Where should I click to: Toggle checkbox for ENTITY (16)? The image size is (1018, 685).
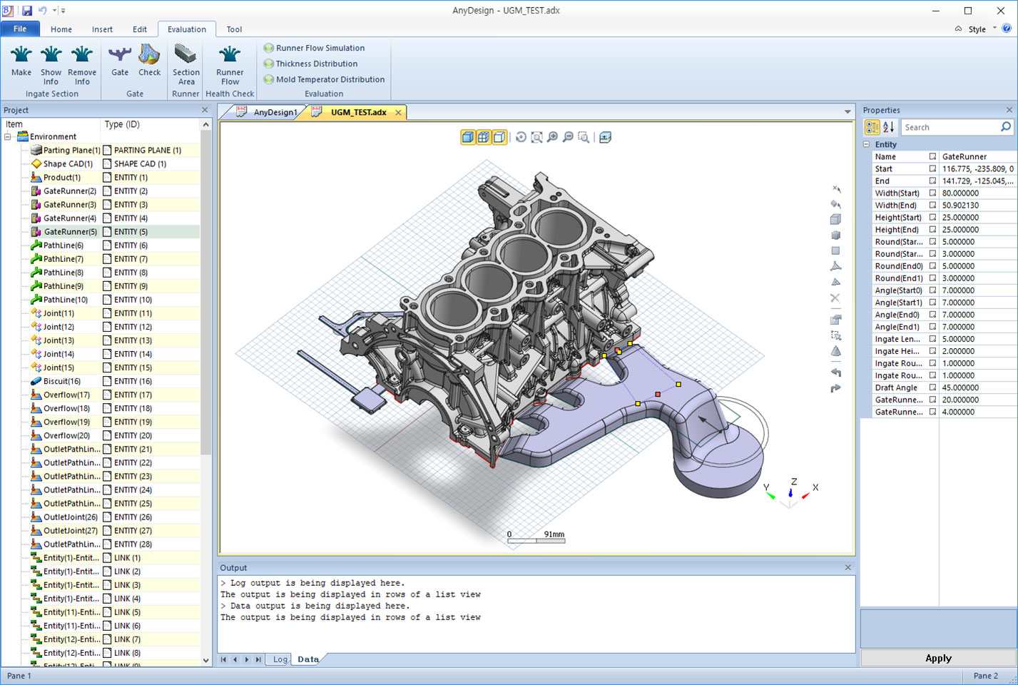107,382
